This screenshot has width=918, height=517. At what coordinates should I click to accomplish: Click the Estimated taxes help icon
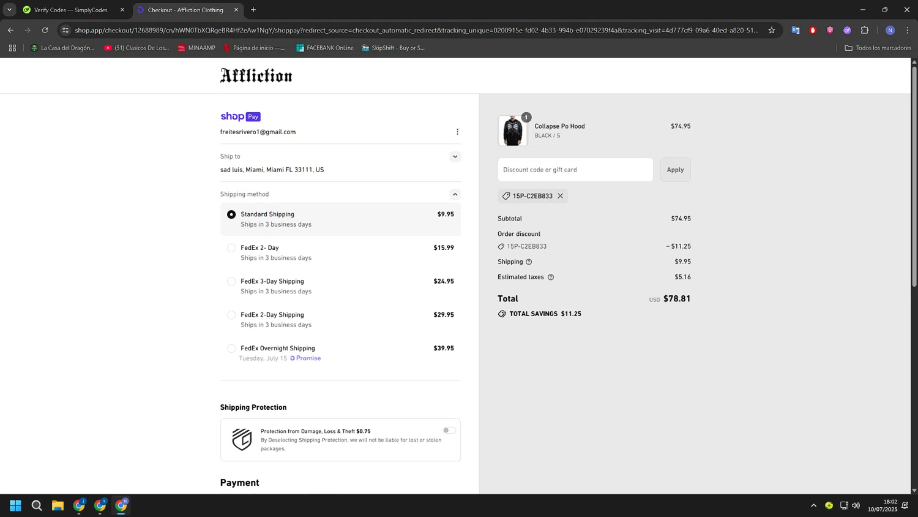point(551,277)
